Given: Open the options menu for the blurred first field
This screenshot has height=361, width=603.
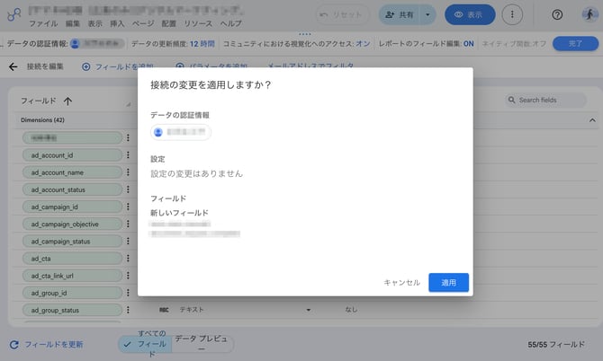Looking at the screenshot, I should tap(128, 137).
